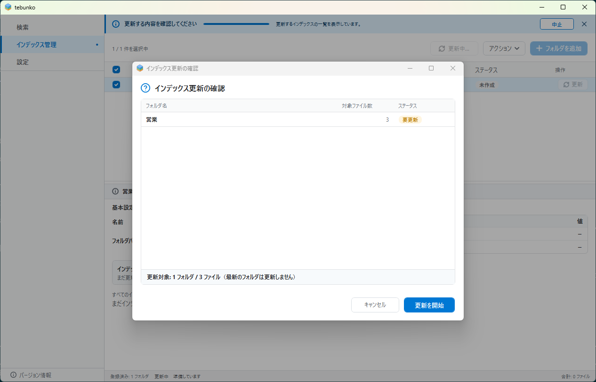
Task: Click the info icon in detail panel header
Action: [x=115, y=191]
